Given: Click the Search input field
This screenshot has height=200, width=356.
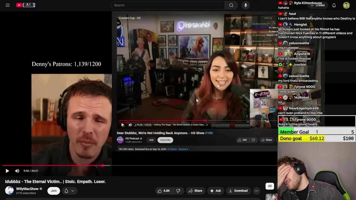Looking at the screenshot, I should pyautogui.click(x=167, y=5).
